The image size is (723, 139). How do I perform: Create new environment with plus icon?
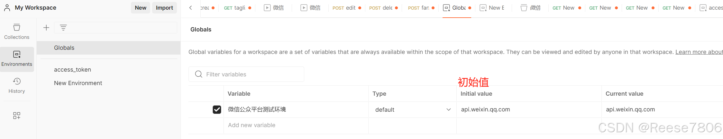[46, 28]
